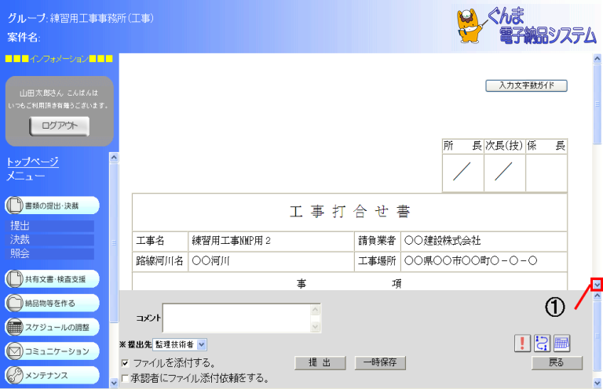The width and height of the screenshot is (603, 389).
Task: Click comment box scroll up arrow
Action: pyautogui.click(x=316, y=310)
